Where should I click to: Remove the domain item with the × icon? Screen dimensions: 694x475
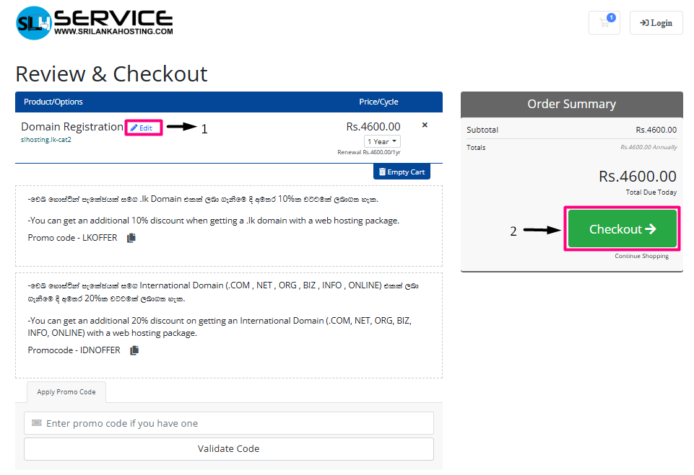click(x=425, y=125)
